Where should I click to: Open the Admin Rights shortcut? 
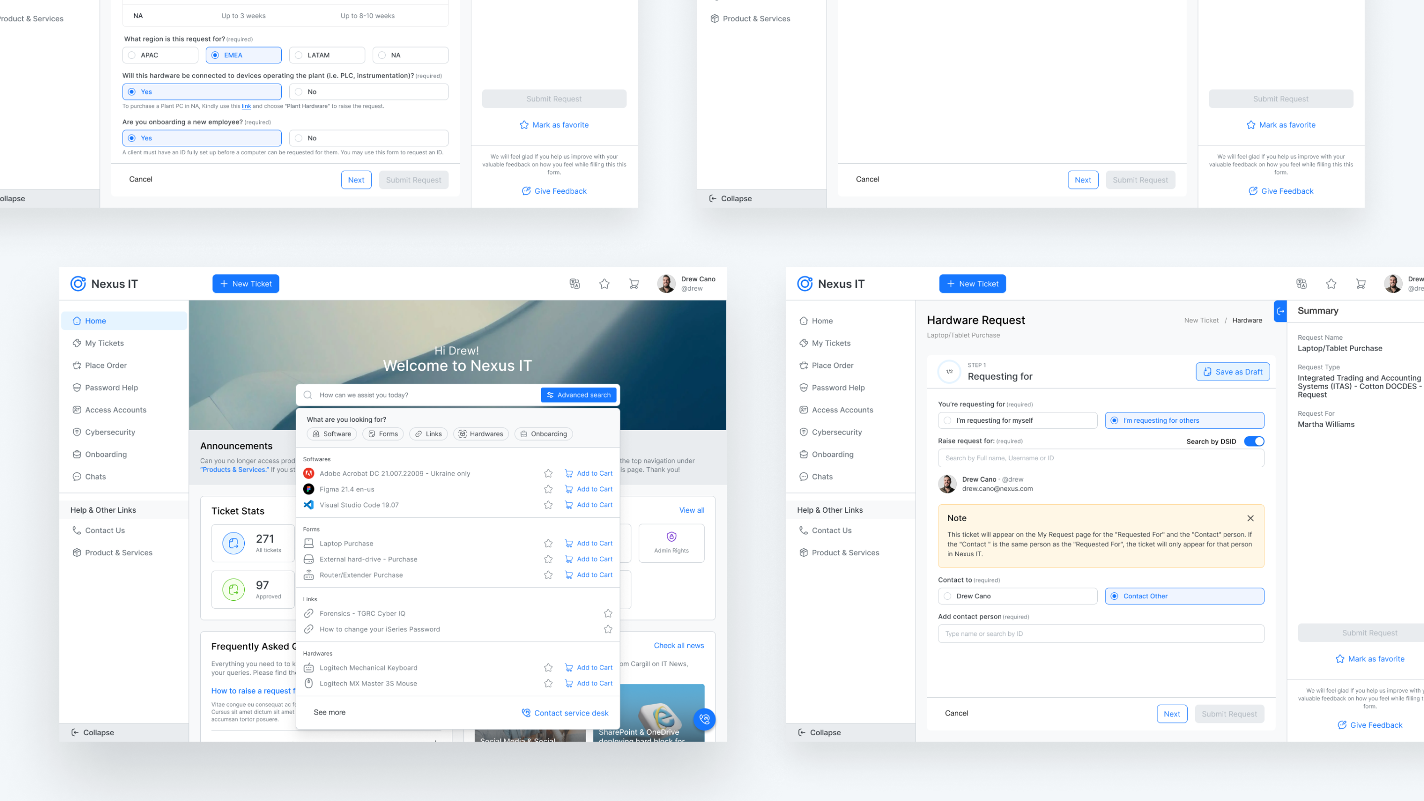(671, 543)
